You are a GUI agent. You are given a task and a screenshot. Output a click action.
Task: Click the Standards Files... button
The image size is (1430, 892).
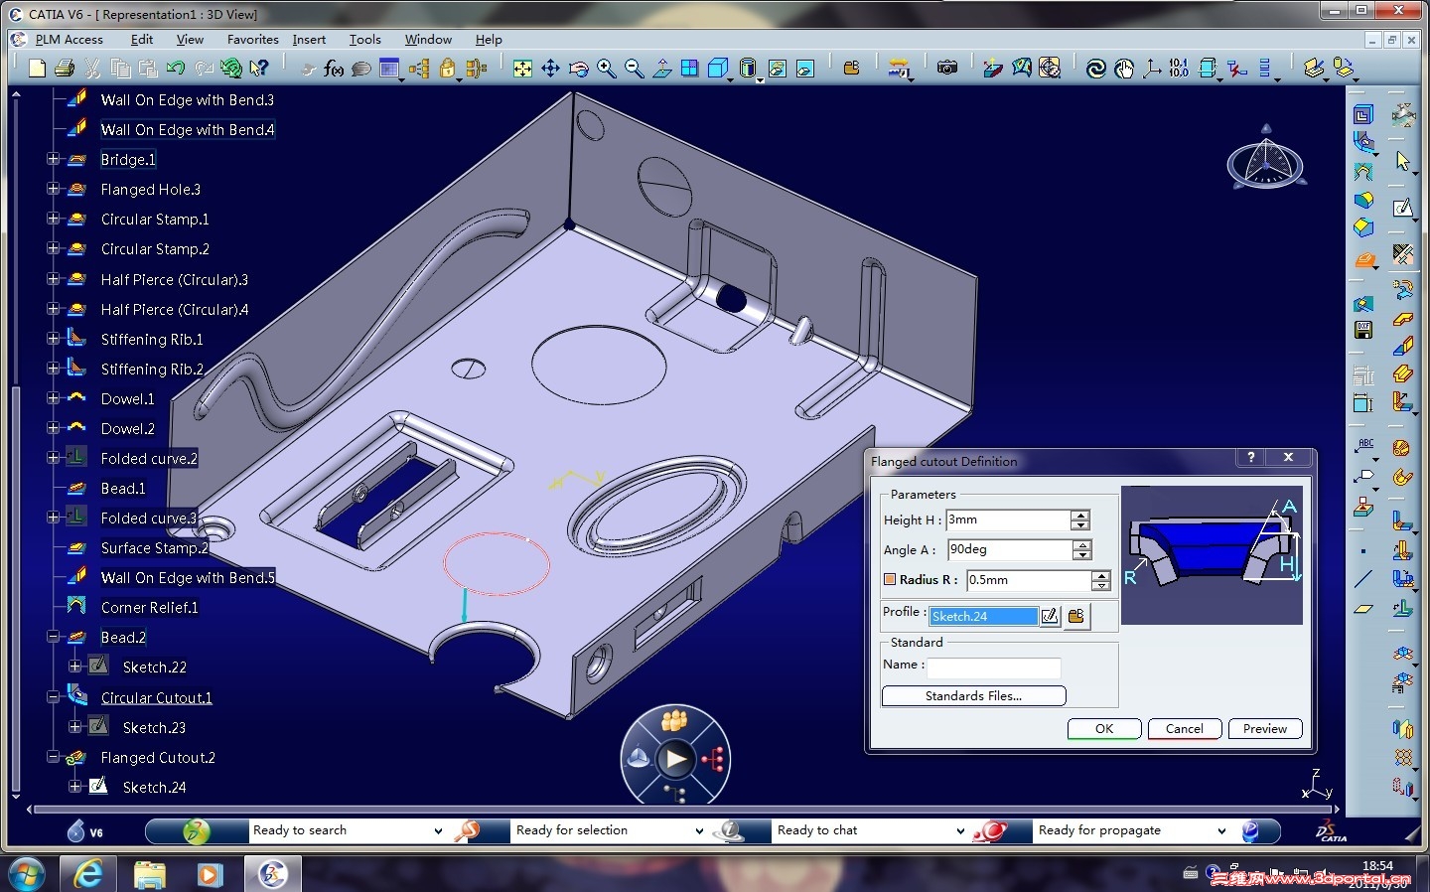tap(973, 696)
